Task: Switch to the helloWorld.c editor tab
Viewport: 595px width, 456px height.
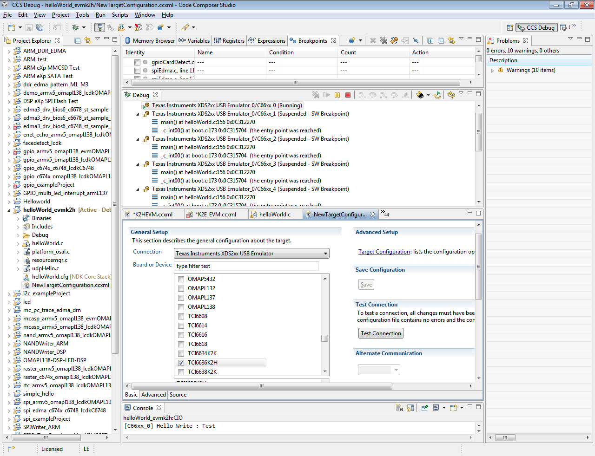Action: point(275,215)
